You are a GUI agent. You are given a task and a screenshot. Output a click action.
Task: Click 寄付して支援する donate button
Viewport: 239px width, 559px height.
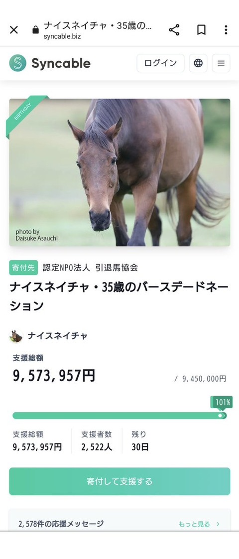tap(119, 481)
